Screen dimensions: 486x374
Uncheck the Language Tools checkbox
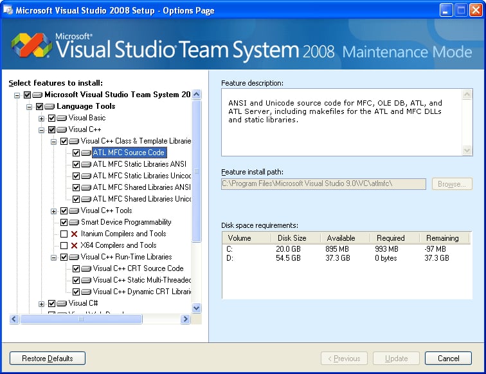(x=39, y=106)
